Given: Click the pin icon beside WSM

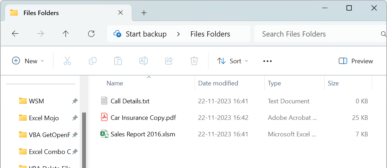Looking at the screenshot, I should pyautogui.click(x=75, y=101).
